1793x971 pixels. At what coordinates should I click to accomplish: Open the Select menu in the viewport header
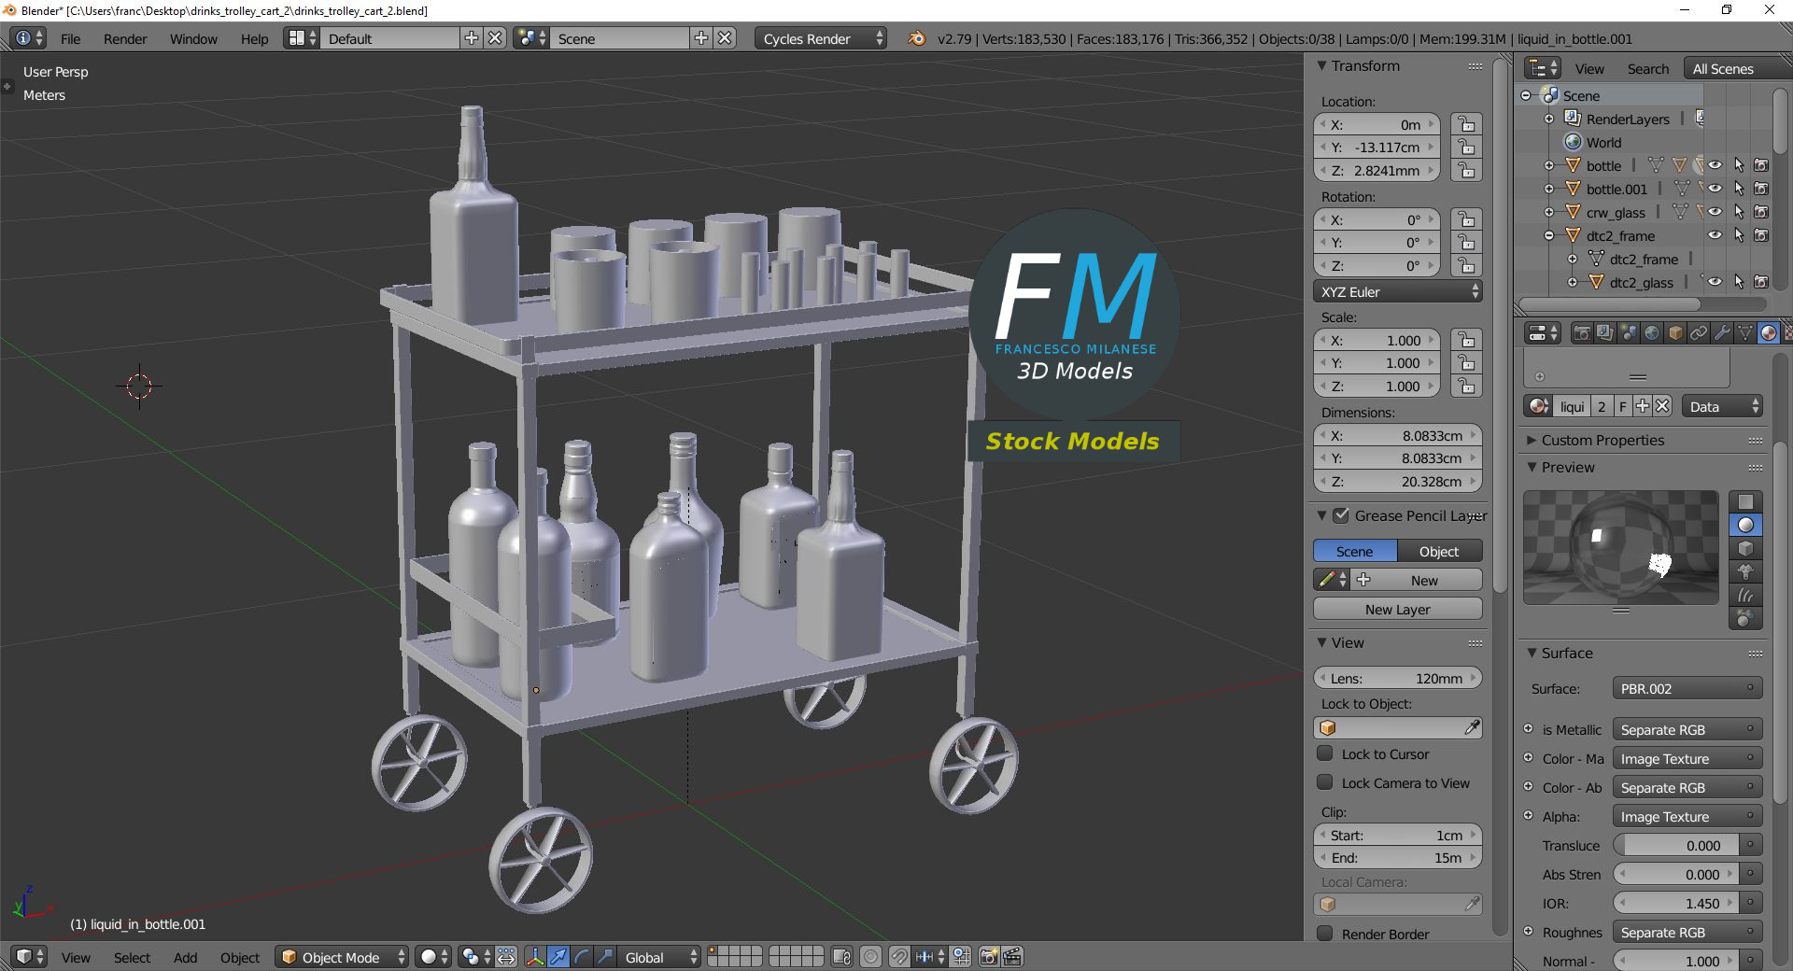point(132,957)
